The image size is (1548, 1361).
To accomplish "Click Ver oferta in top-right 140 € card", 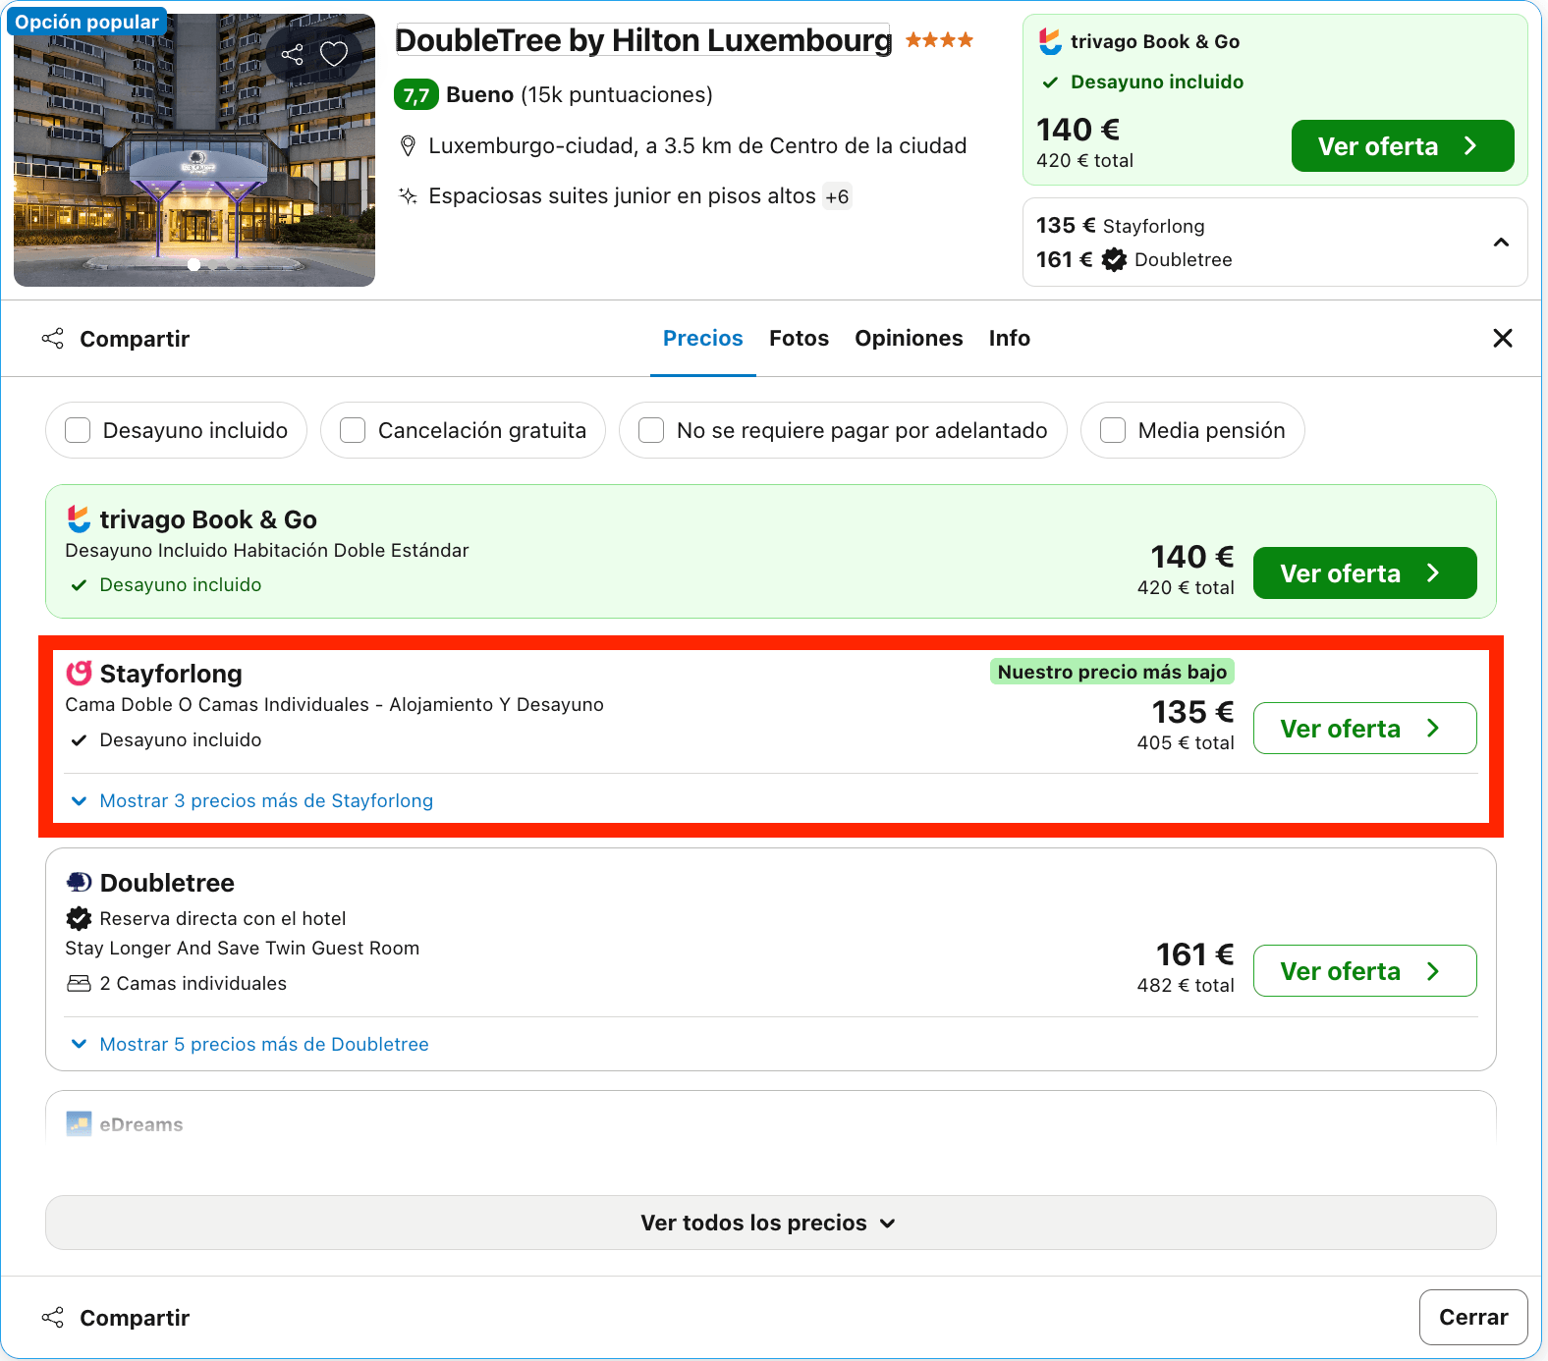I will pyautogui.click(x=1403, y=146).
